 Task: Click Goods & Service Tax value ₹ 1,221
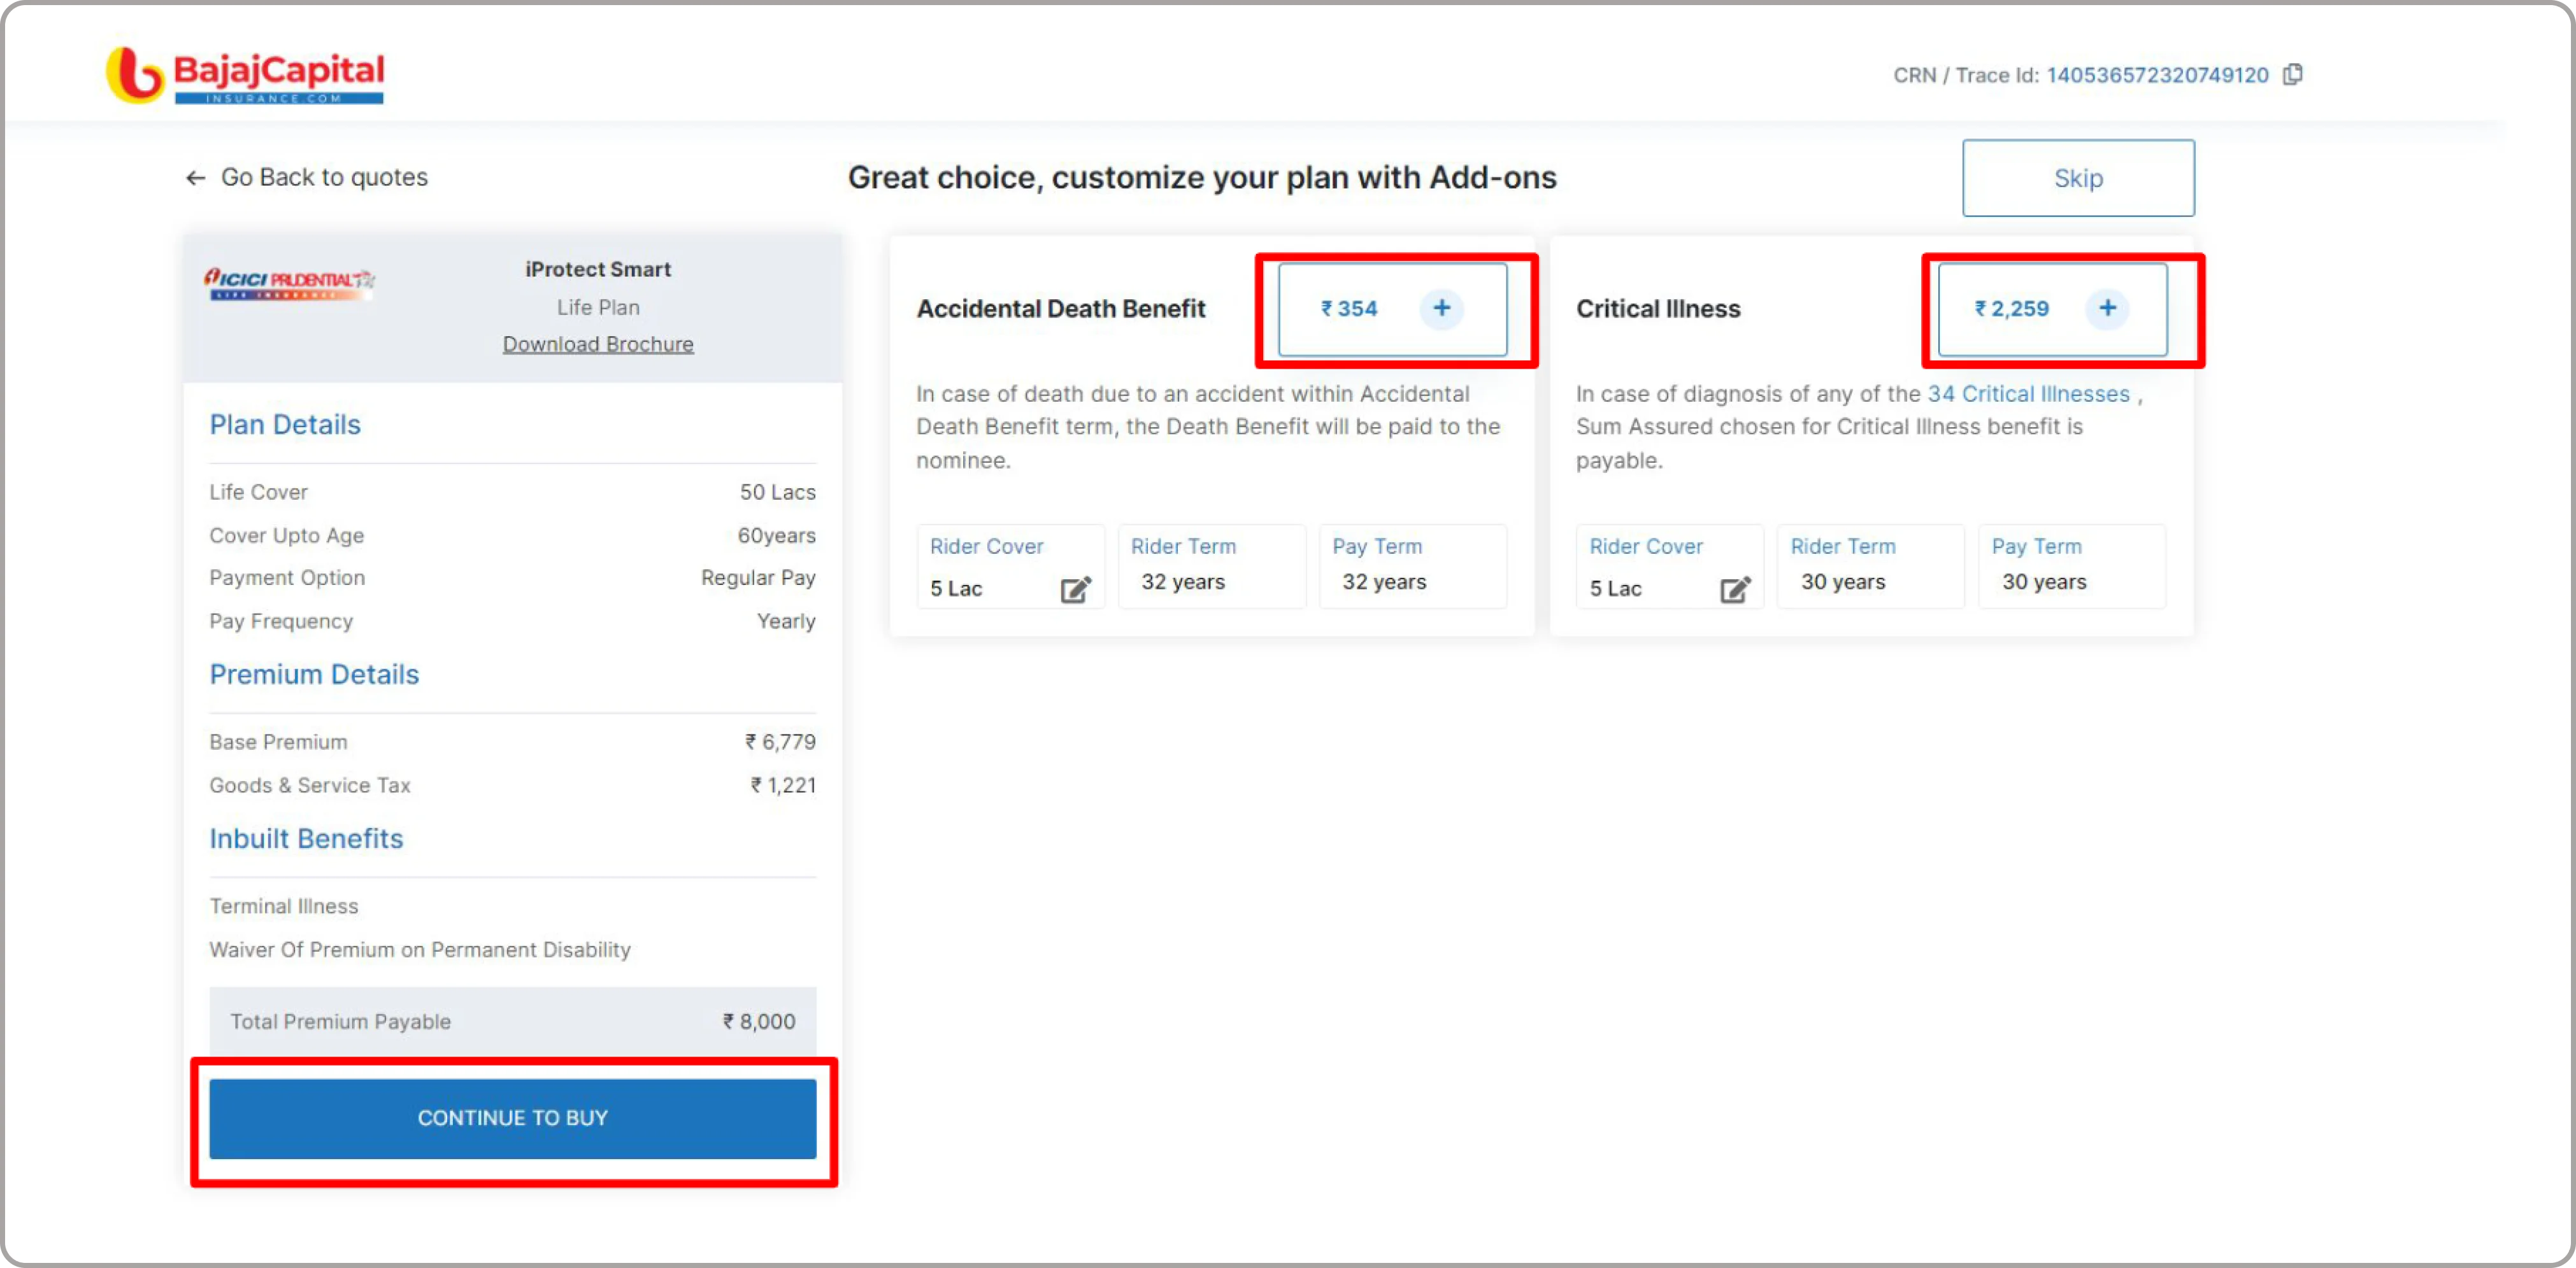[x=783, y=785]
